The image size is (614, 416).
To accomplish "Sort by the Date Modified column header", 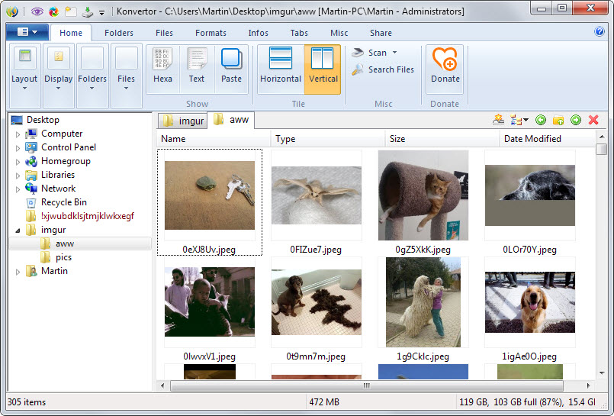I will [x=547, y=139].
